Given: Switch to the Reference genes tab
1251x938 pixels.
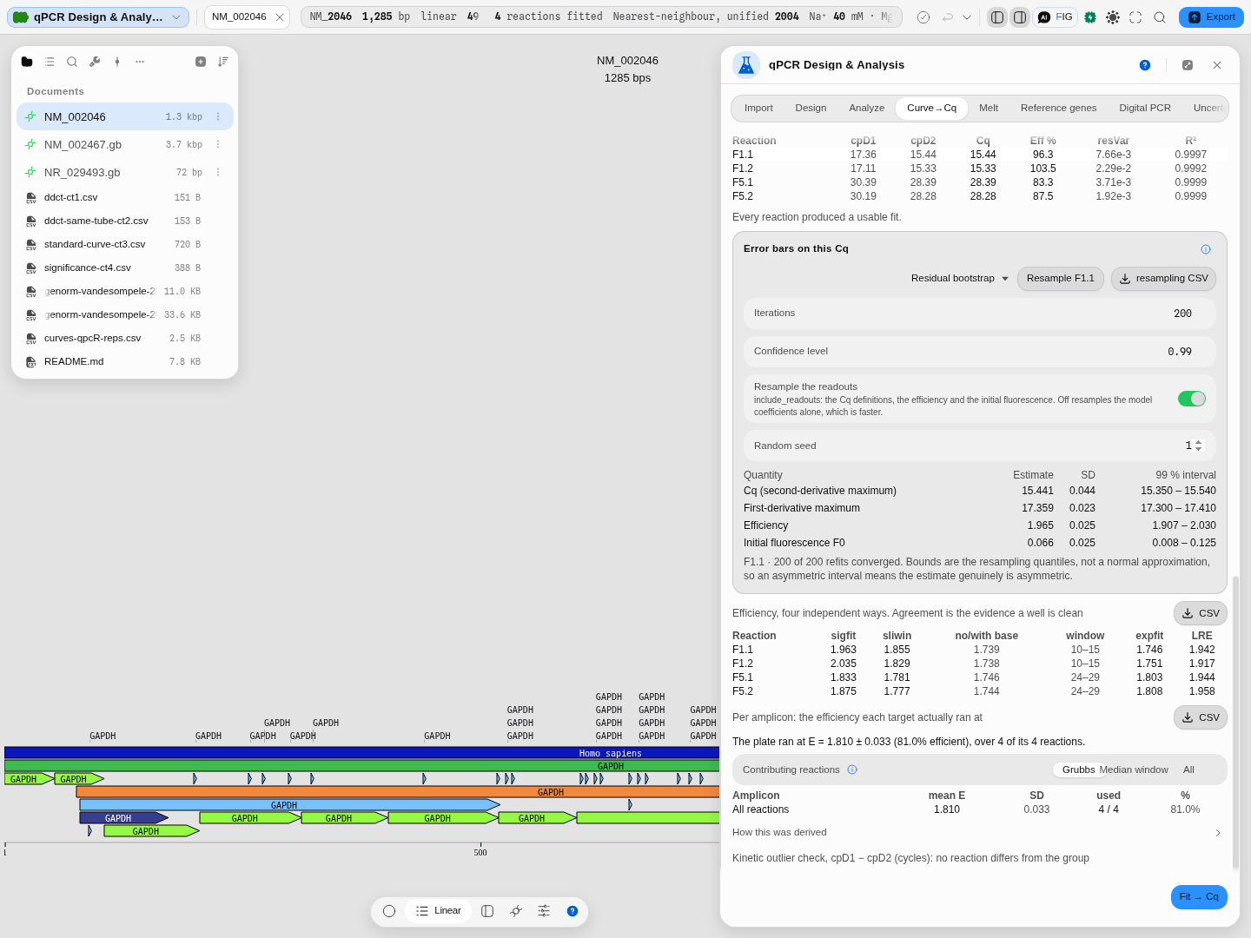Looking at the screenshot, I should pos(1058,109).
